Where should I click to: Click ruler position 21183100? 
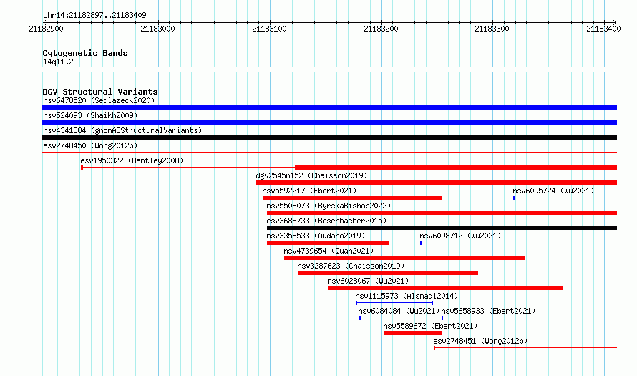click(x=269, y=29)
